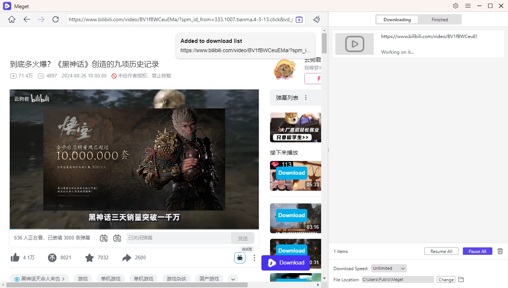This screenshot has height=288, width=508.
Task: Open bilibili AI assistant icon
Action: tap(240, 257)
